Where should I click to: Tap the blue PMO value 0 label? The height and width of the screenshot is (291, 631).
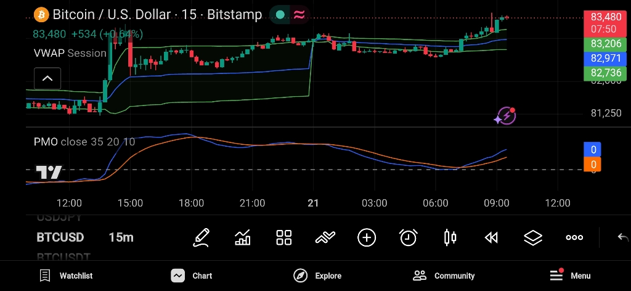tap(592, 150)
